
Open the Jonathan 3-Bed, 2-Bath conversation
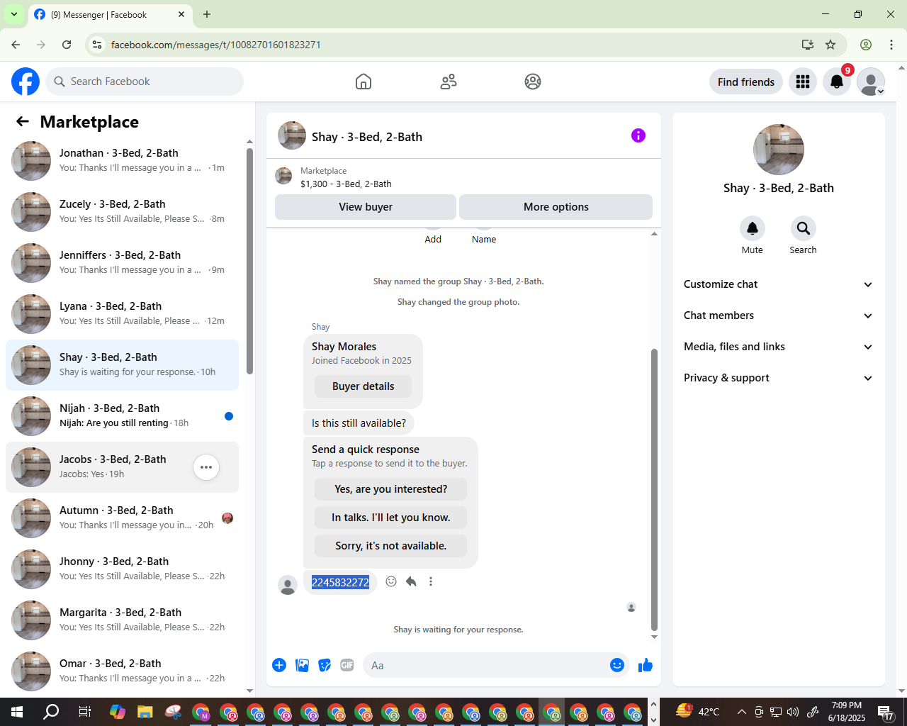click(x=122, y=161)
